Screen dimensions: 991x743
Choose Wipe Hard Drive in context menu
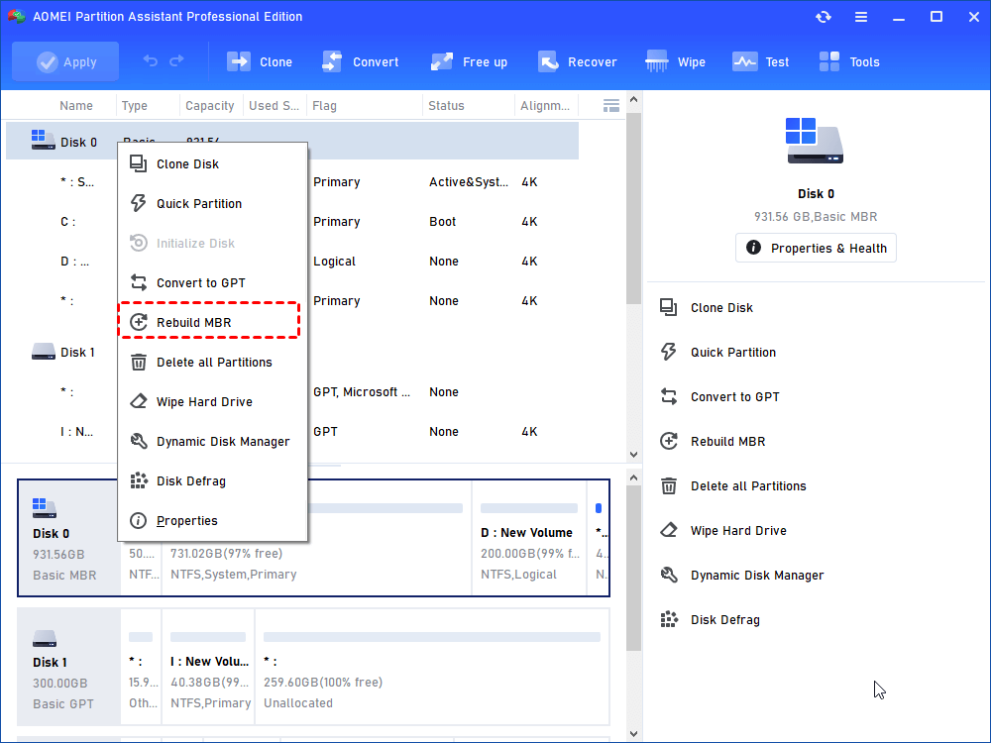[212, 402]
